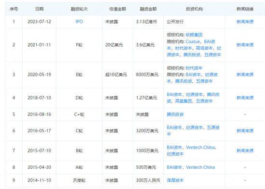Open the IPO financing round link

[x=79, y=22]
